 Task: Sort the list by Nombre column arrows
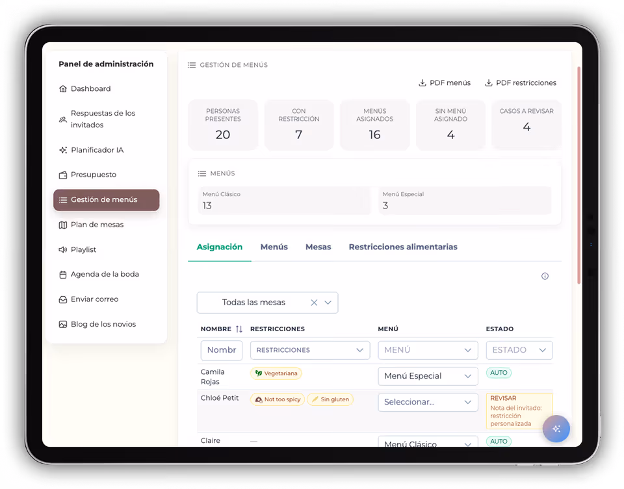[239, 329]
